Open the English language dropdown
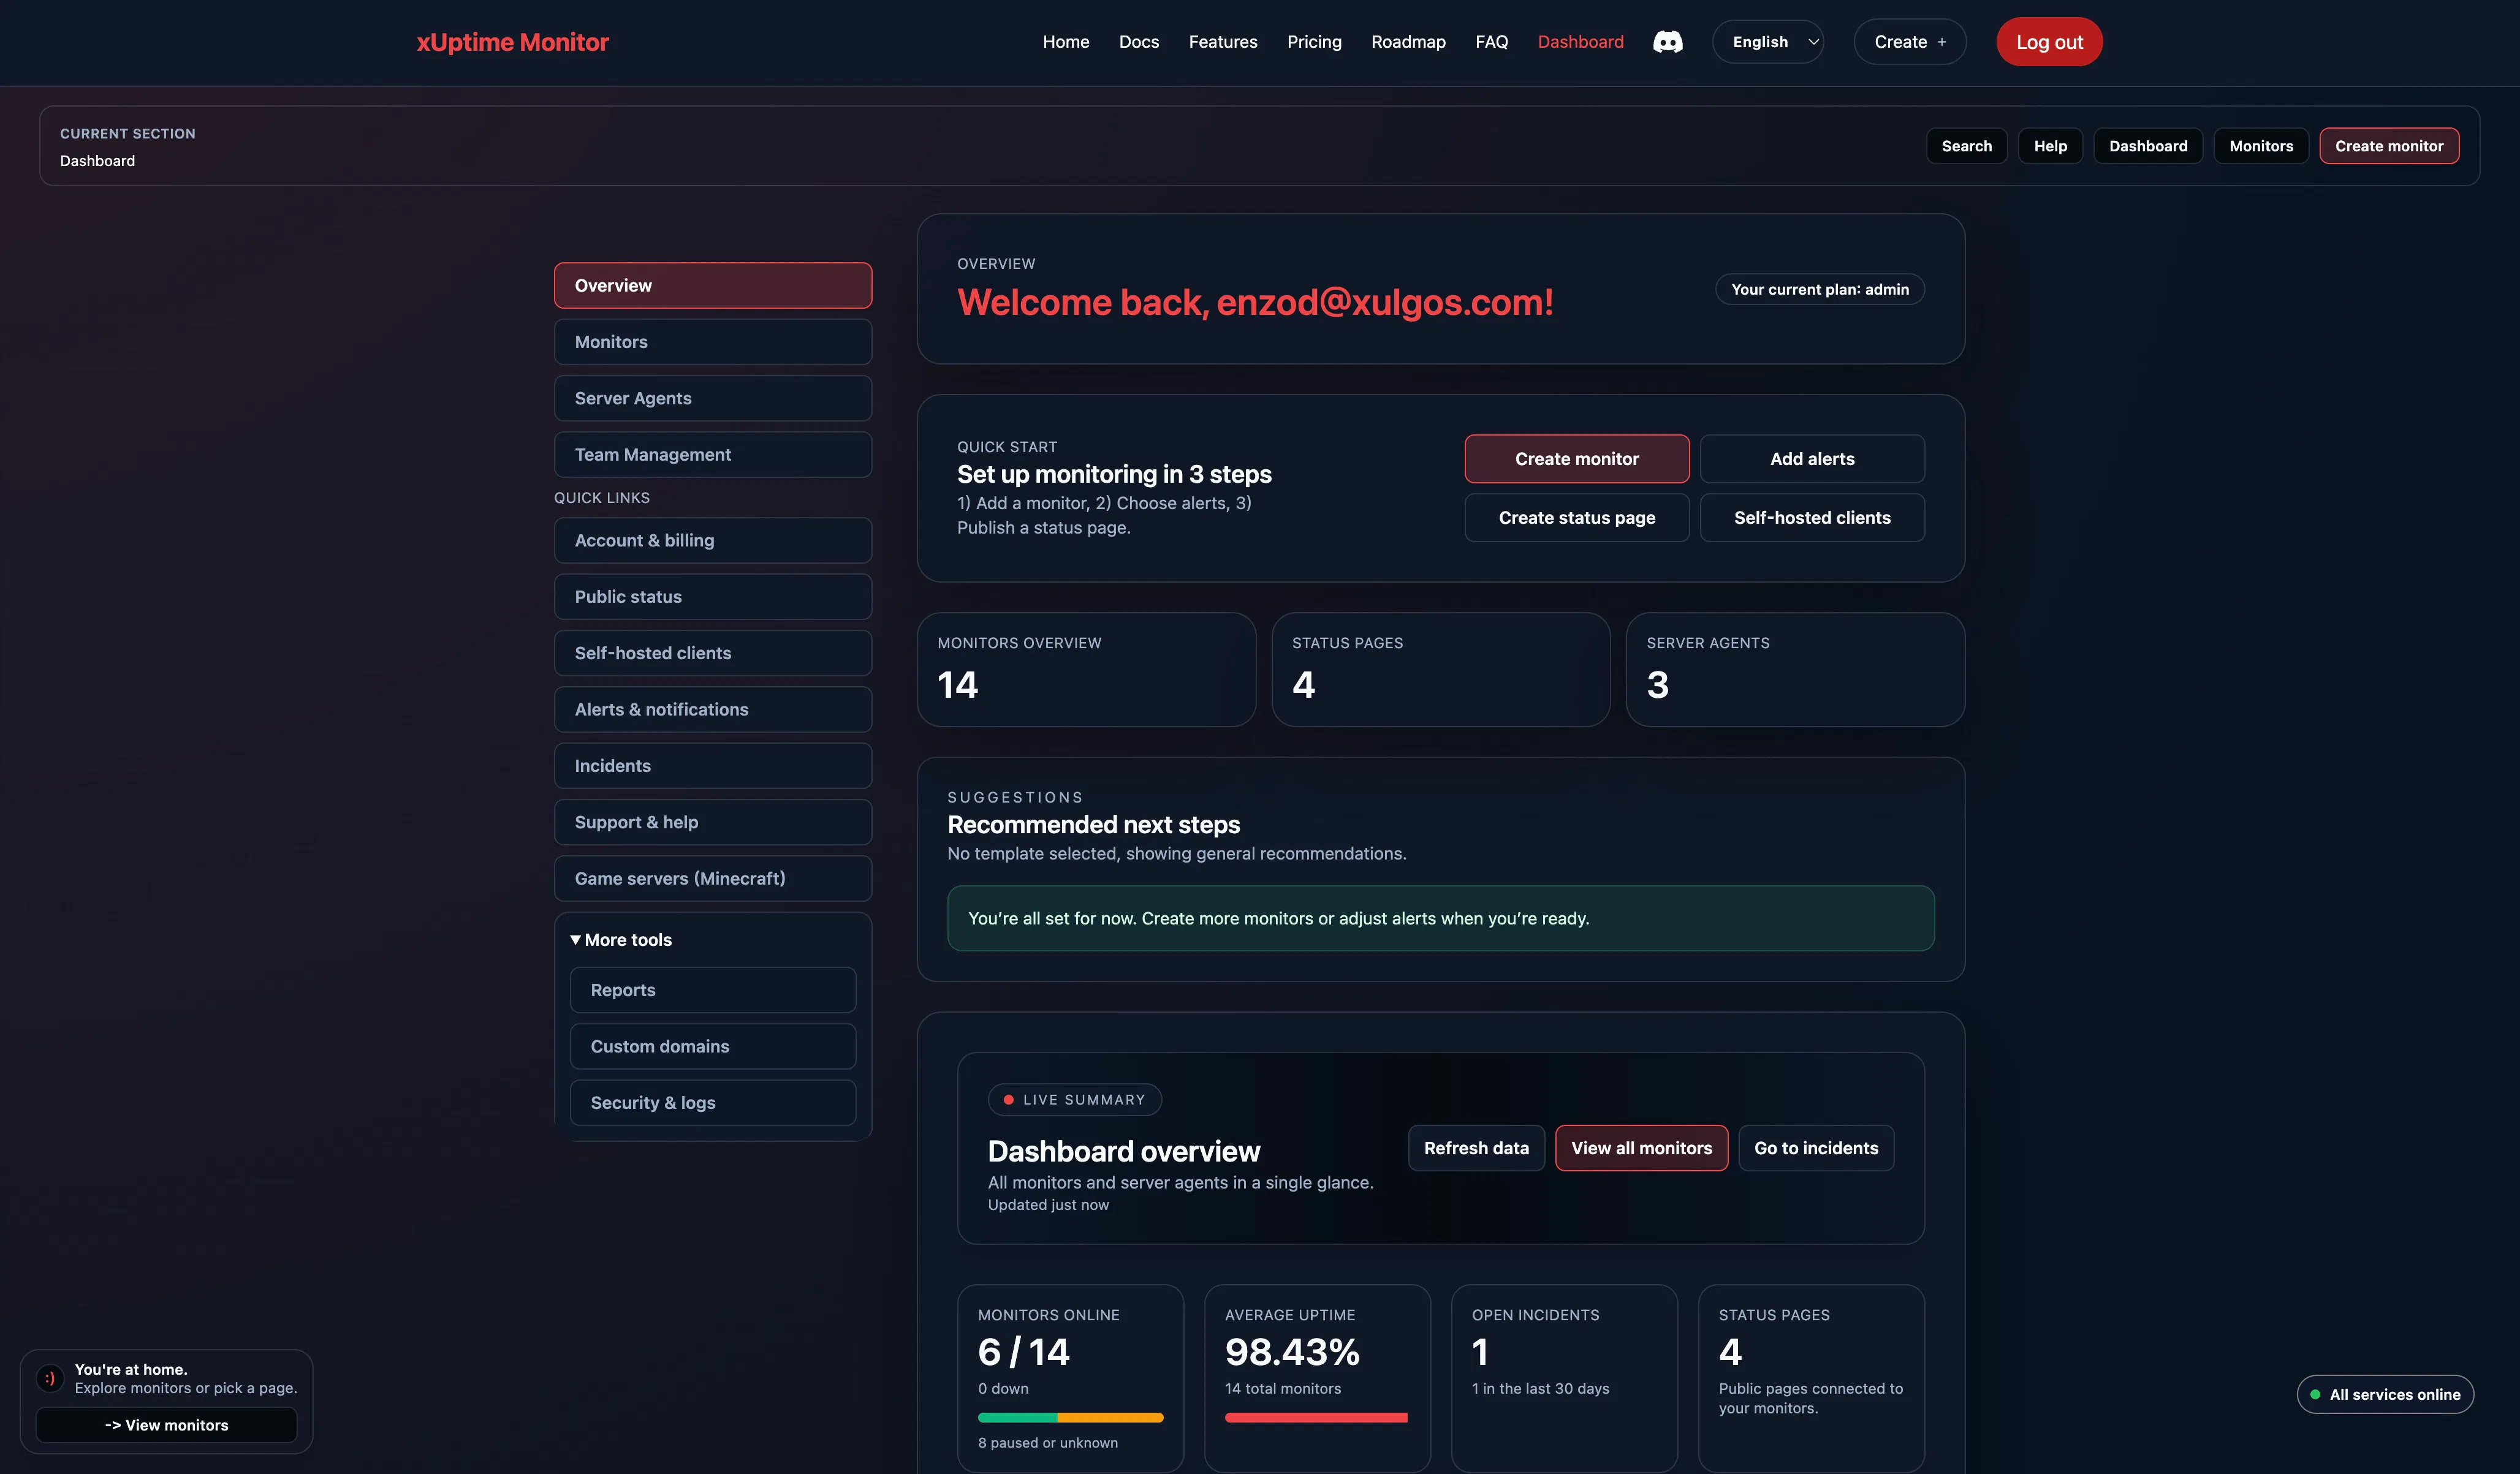 [1768, 42]
